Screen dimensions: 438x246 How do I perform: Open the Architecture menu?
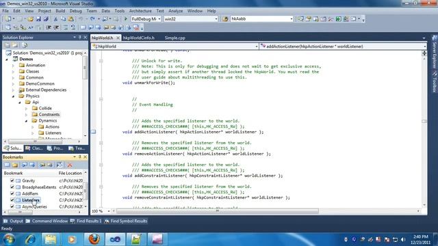click(x=140, y=11)
